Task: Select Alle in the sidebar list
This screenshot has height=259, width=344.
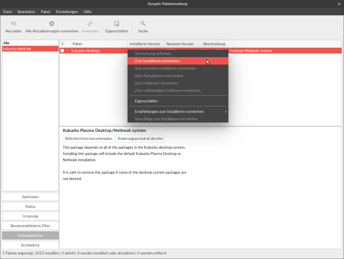Action: (x=30, y=43)
